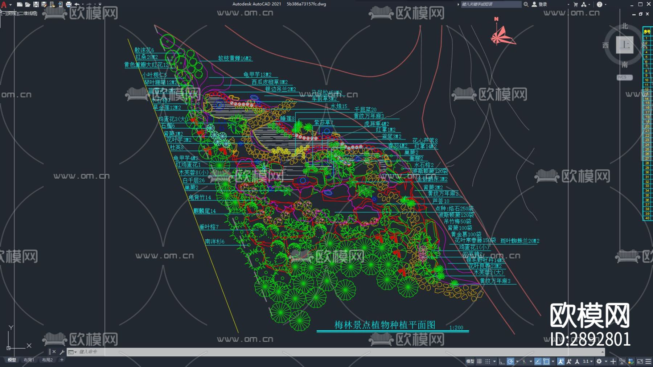Screen dimensions: 653x367
Task: Expand the undo history dropdown
Action: coord(83,4)
